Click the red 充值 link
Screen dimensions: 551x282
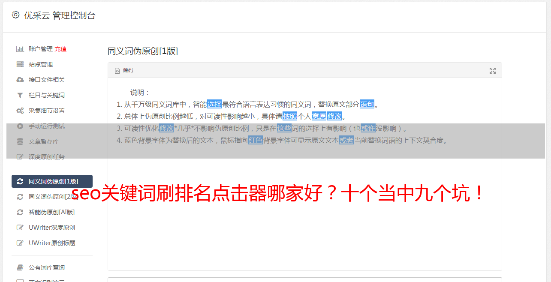(60, 49)
